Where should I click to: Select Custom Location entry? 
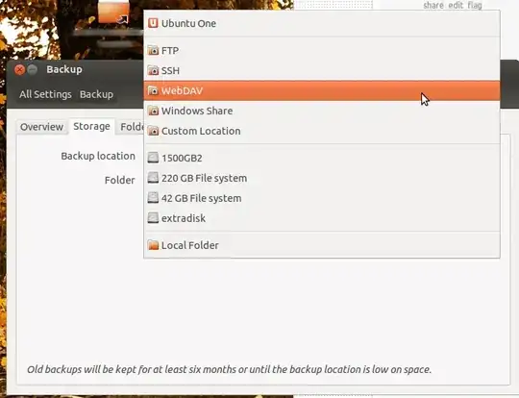(x=322, y=131)
